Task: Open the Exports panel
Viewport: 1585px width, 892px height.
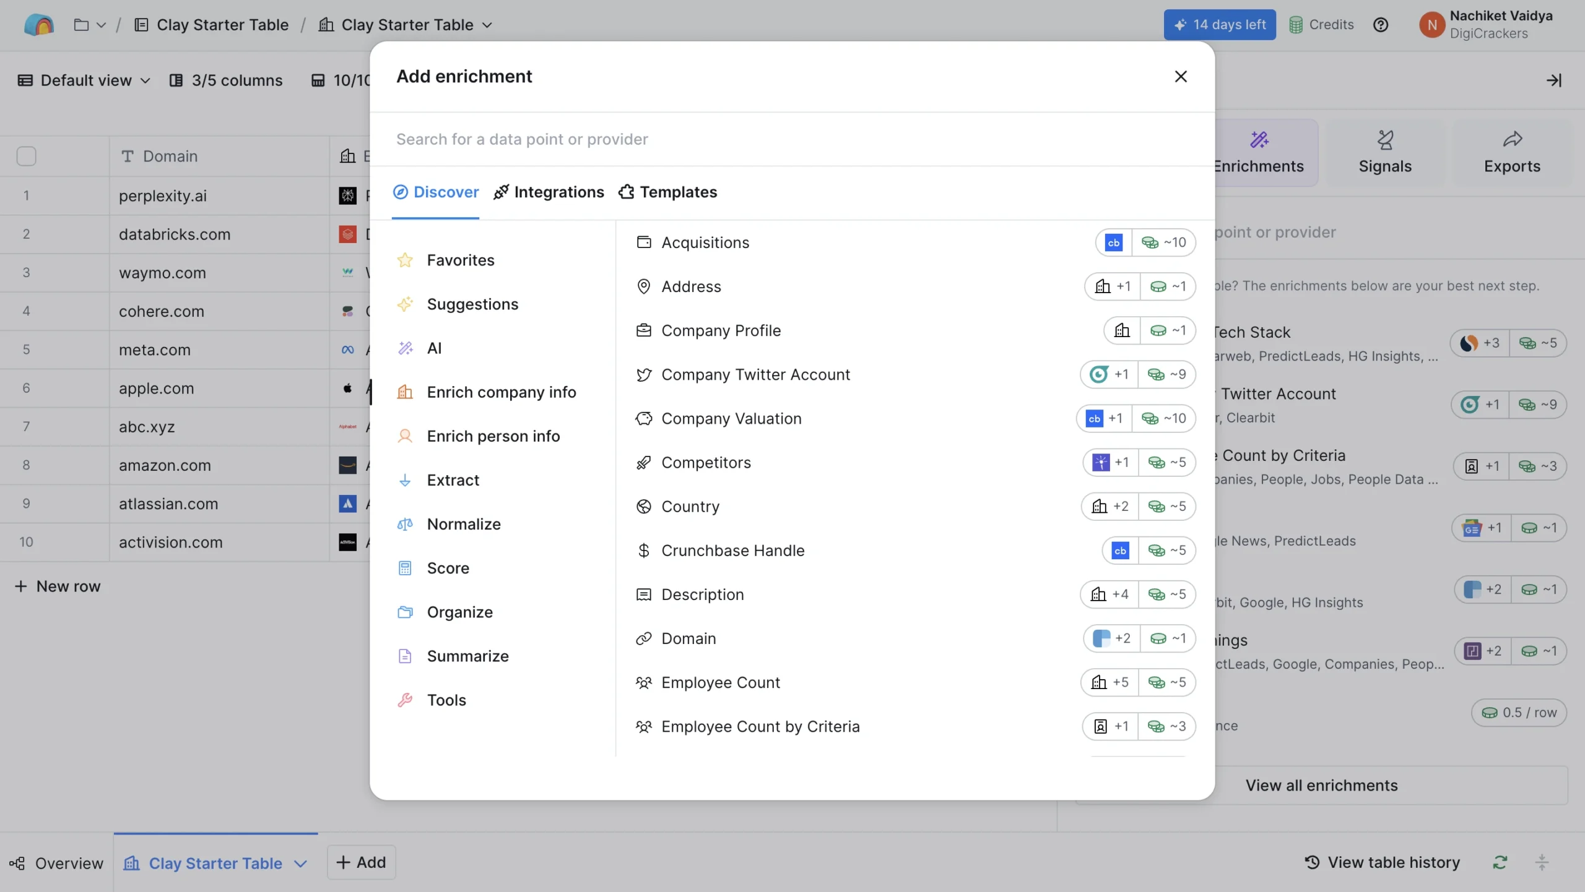Action: (x=1513, y=152)
